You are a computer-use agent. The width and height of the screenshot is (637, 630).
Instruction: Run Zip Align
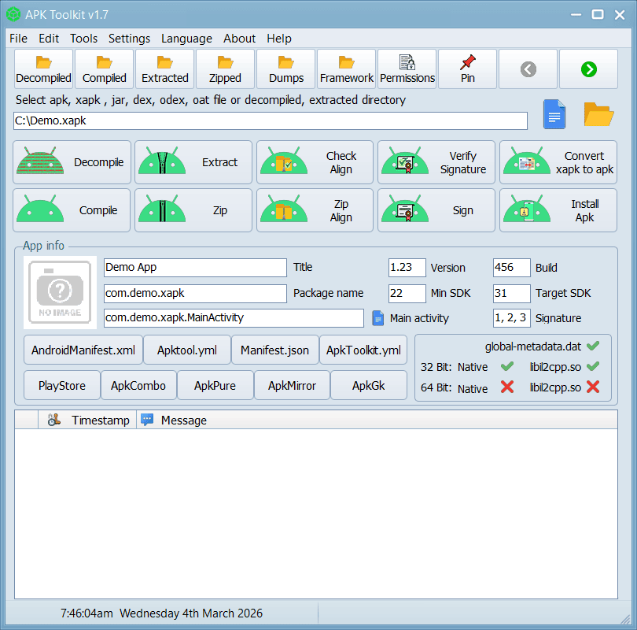pyautogui.click(x=315, y=210)
